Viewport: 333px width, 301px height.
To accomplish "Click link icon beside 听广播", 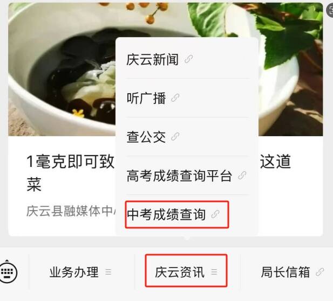I will [175, 98].
